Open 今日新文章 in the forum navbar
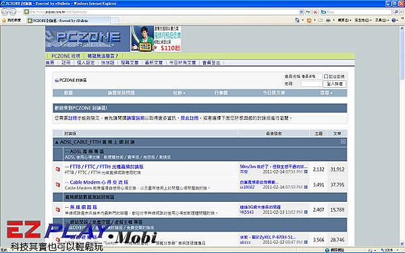This screenshot has height=253, width=405. pos(274,93)
